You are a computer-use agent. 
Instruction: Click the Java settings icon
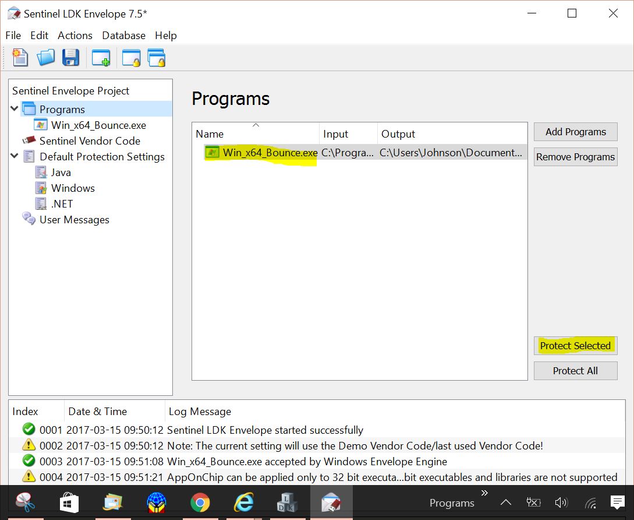(41, 172)
